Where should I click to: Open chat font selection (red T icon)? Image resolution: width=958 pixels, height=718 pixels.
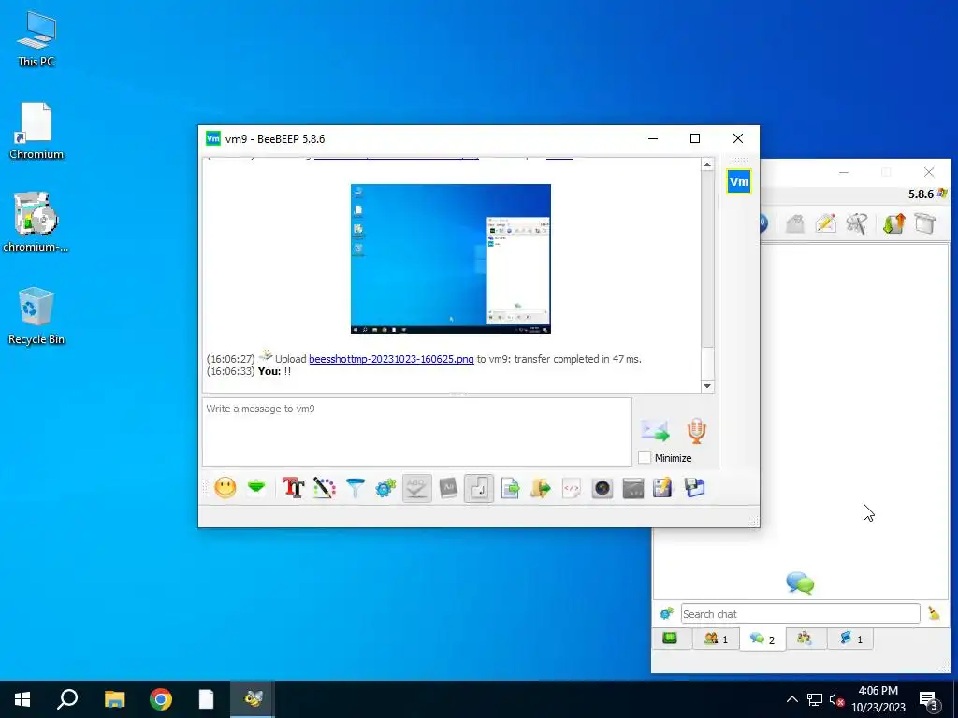(x=293, y=488)
